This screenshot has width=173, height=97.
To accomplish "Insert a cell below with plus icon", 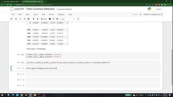I will pyautogui.click(x=16, y=19).
